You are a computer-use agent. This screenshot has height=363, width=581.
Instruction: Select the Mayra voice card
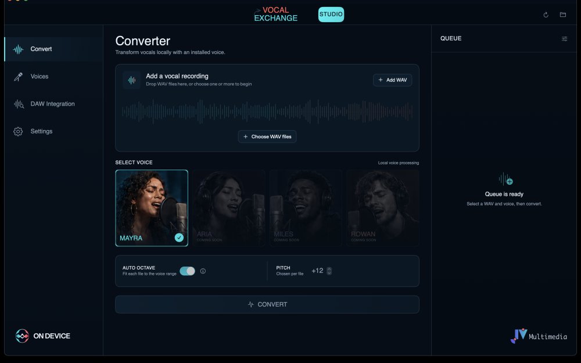tap(152, 208)
